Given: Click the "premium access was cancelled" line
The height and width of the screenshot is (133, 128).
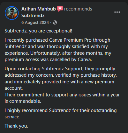Looking at the screenshot, I should (48, 59).
